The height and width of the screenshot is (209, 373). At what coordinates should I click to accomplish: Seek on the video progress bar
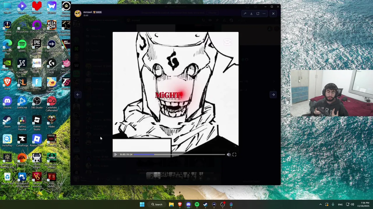click(x=179, y=154)
